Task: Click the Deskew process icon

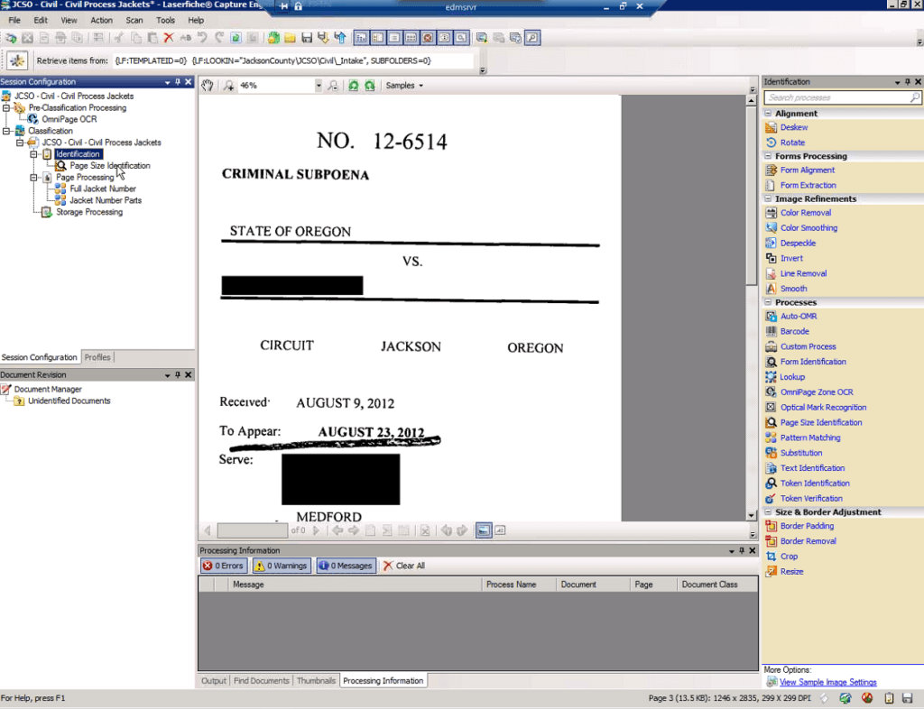Action: click(771, 127)
